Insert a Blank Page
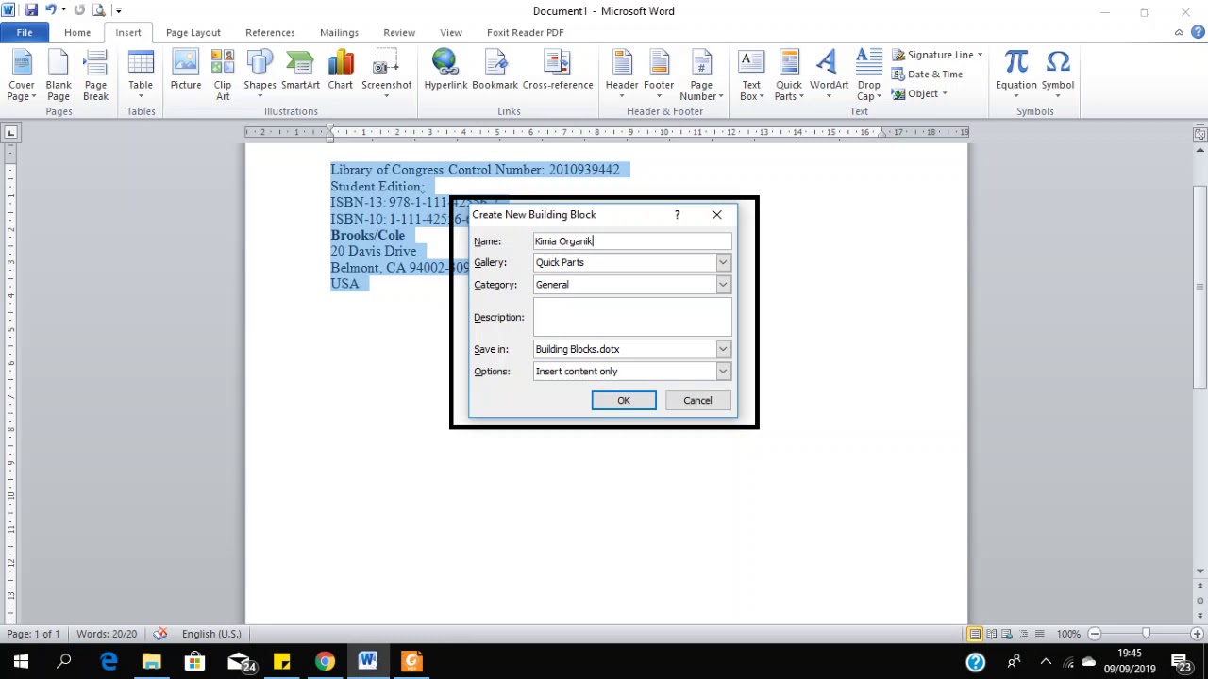 (x=59, y=75)
